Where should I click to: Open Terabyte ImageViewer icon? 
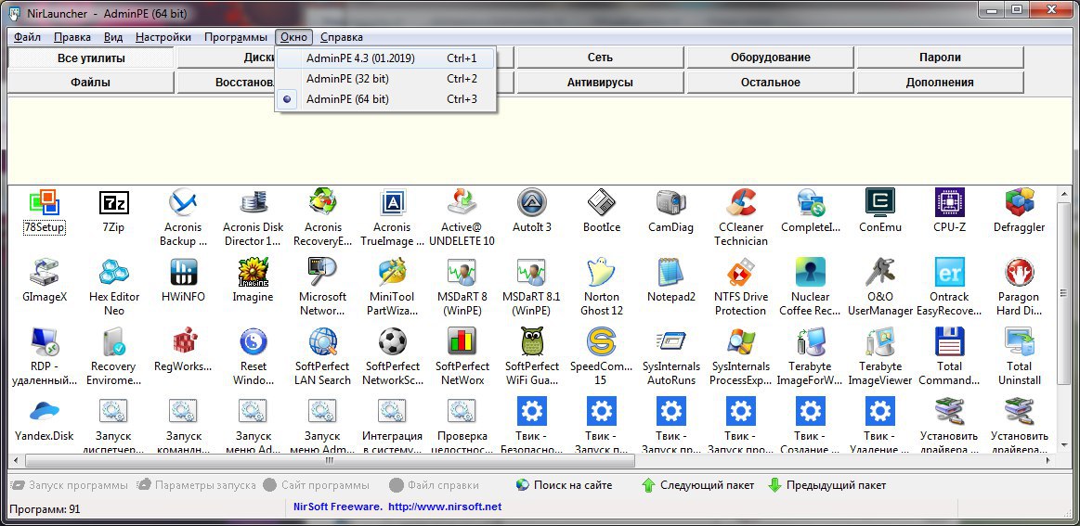click(x=880, y=342)
